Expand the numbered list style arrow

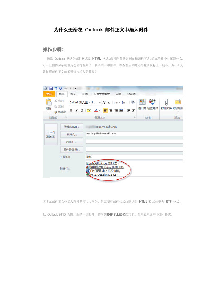[x=127, y=103]
